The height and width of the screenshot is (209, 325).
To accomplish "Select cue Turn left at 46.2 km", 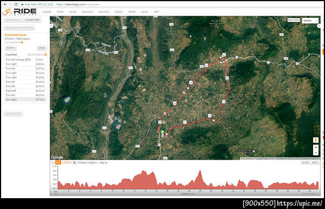I will click(x=25, y=95).
